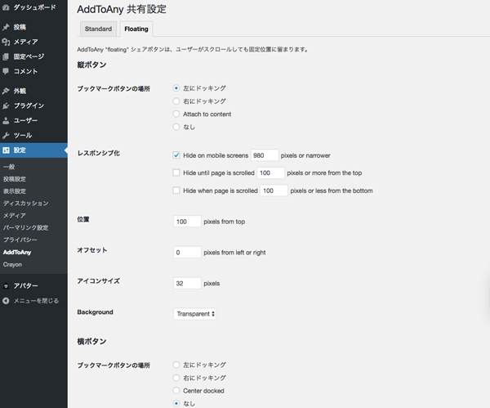Open Crayon submenu link
490x408 pixels.
12,264
